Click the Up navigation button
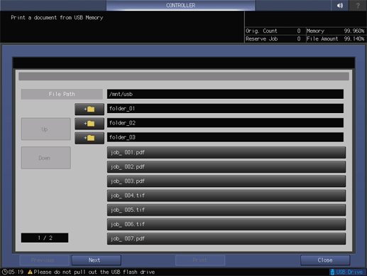 pyautogui.click(x=46, y=129)
